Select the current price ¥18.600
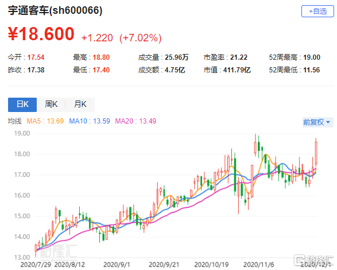The width and height of the screenshot is (337, 270). coord(41,34)
